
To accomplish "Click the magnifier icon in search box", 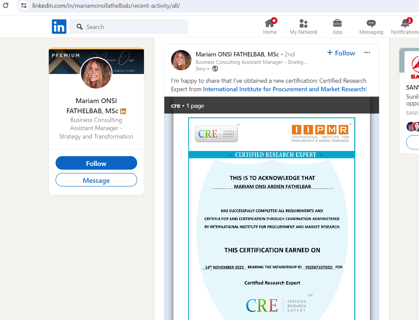I will 80,27.
